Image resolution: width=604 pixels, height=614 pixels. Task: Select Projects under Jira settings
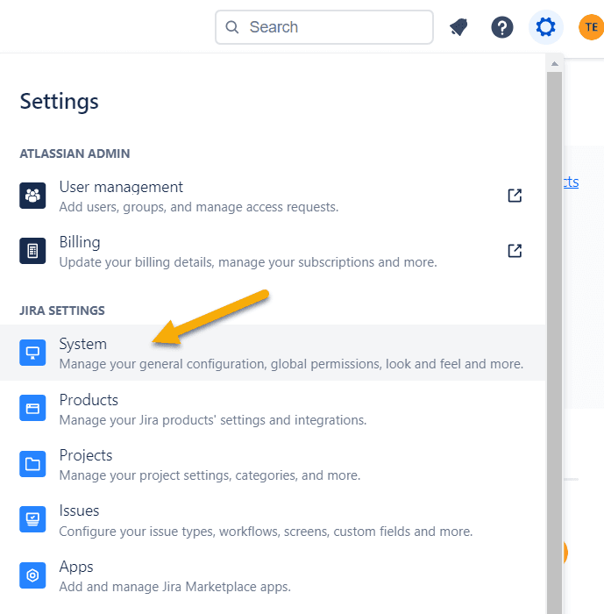coord(273,464)
